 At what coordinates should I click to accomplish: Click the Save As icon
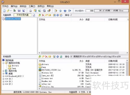coord(24,11)
